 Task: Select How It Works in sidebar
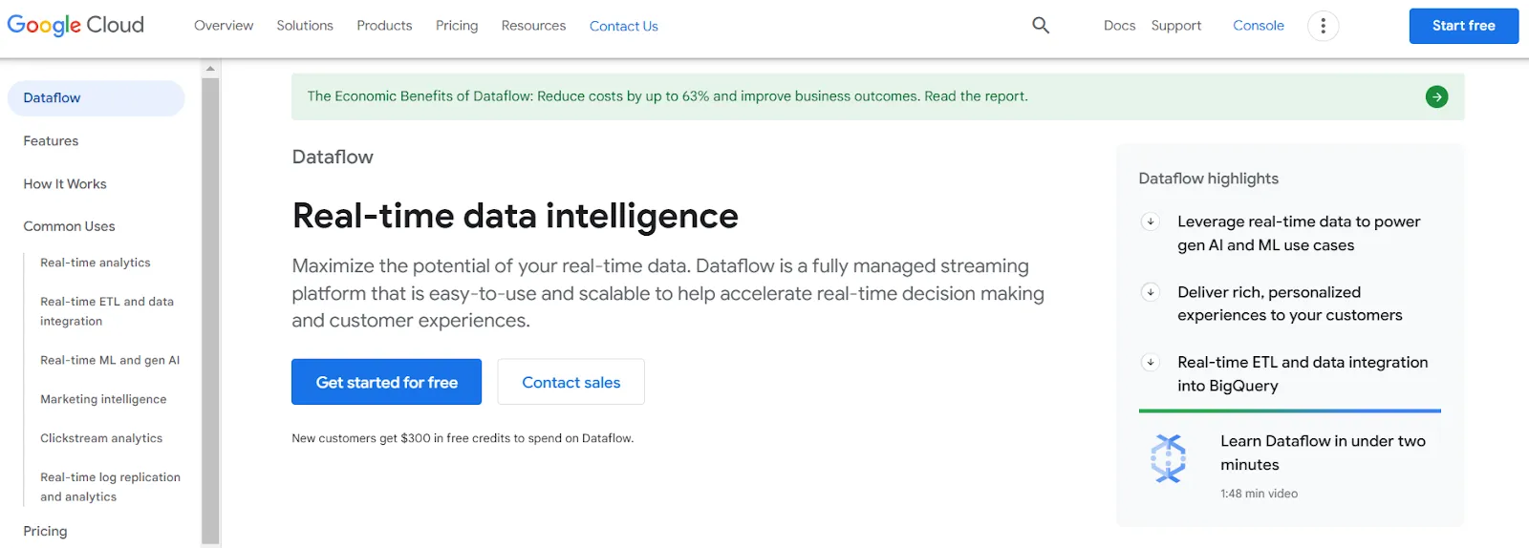click(x=65, y=184)
